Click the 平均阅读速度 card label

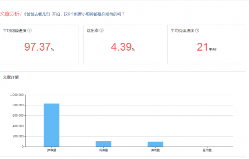click(x=182, y=30)
